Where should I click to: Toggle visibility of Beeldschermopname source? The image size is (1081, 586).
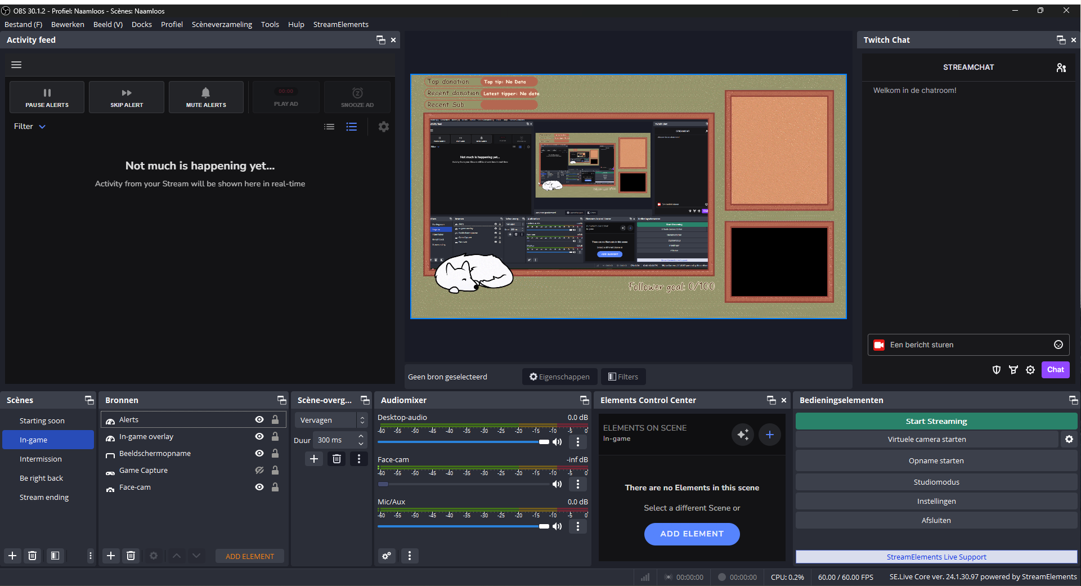click(259, 453)
